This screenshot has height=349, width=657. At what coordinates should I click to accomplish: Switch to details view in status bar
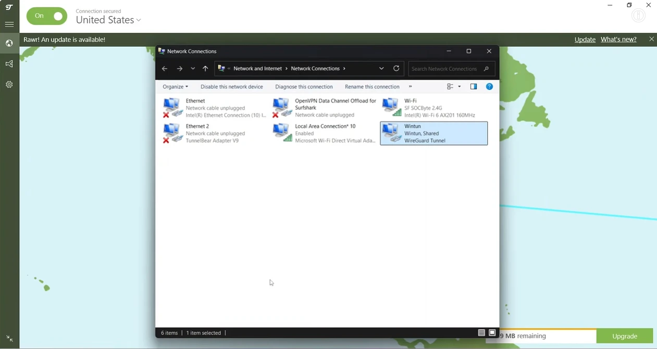481,333
